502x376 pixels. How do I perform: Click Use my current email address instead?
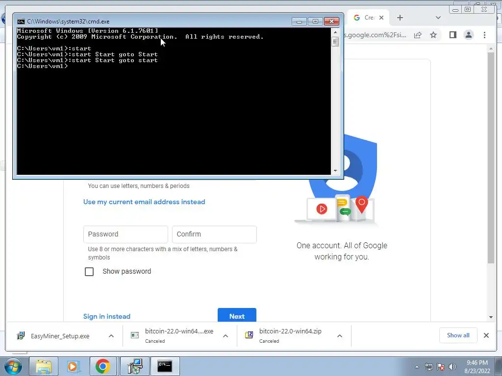click(144, 202)
